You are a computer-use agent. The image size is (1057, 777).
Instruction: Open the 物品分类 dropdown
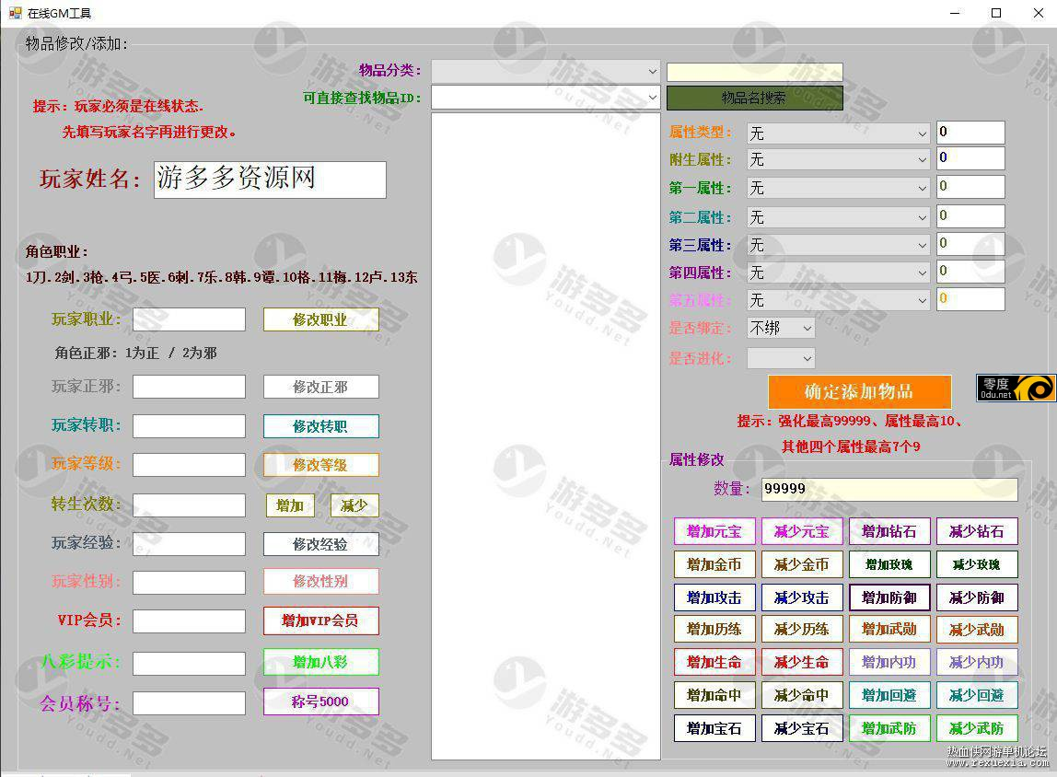point(545,72)
